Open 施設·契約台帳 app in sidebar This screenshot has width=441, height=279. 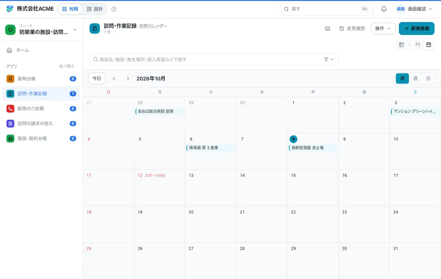41,138
